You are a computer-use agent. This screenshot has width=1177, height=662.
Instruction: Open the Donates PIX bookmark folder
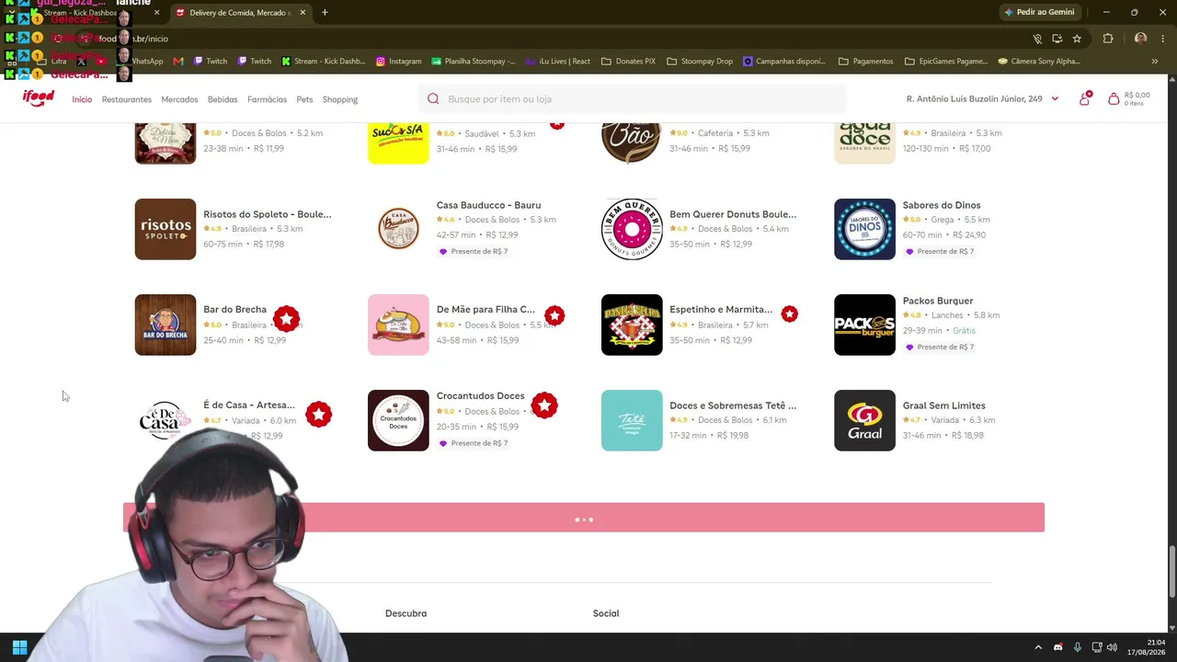click(x=628, y=62)
